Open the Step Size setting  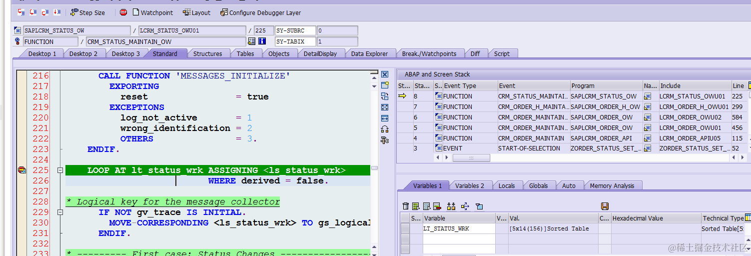click(88, 12)
